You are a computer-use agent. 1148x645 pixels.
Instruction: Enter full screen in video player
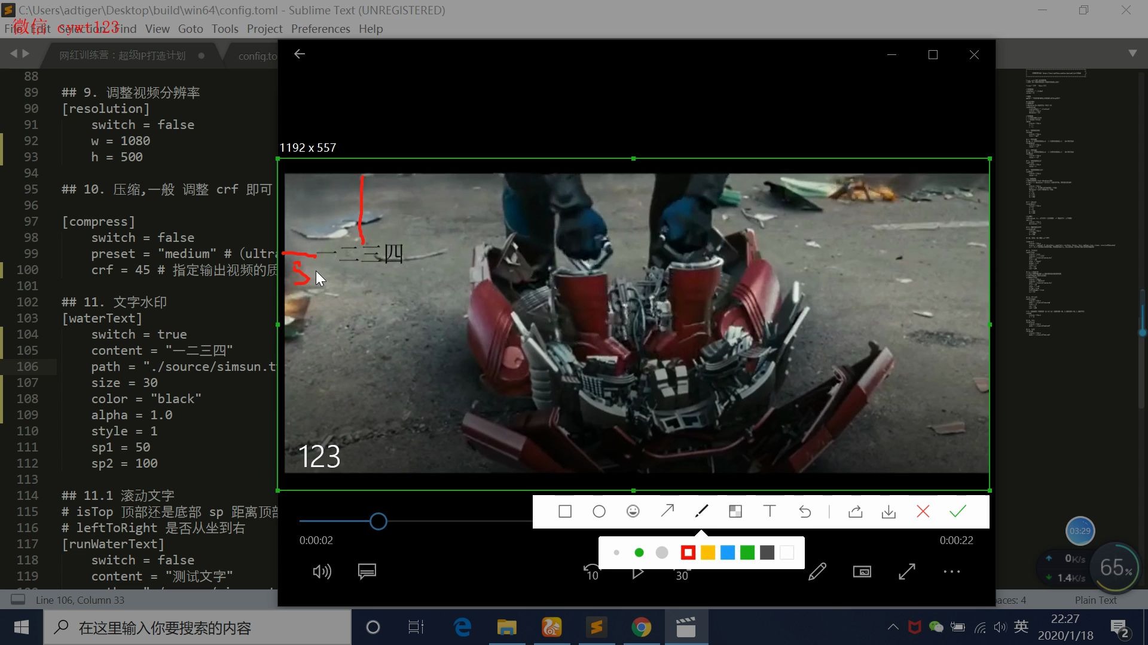(907, 572)
